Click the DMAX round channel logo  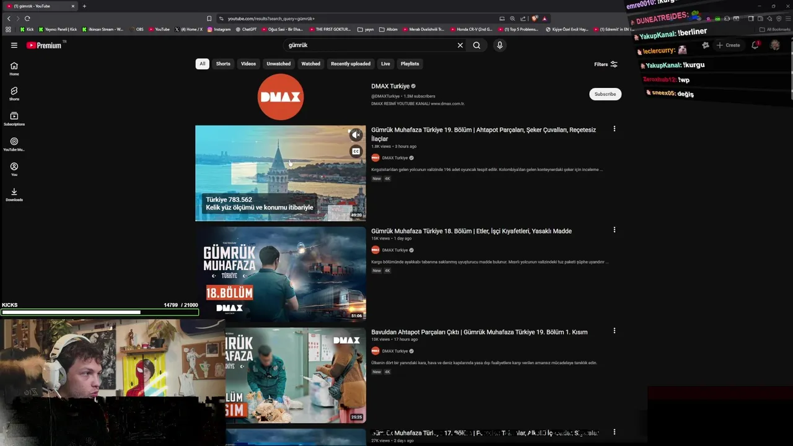pyautogui.click(x=281, y=97)
